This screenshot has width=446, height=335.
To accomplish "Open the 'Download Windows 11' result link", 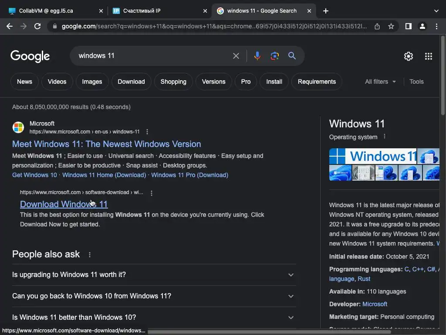I will click(x=64, y=204).
